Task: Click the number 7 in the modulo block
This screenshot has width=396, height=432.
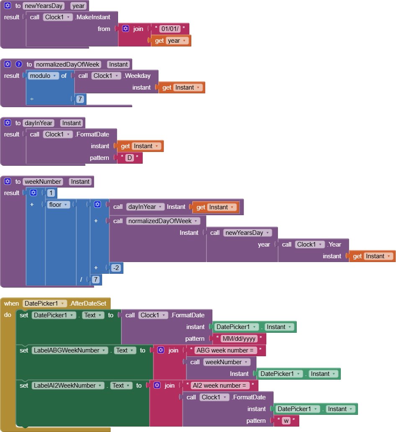Action: point(80,99)
